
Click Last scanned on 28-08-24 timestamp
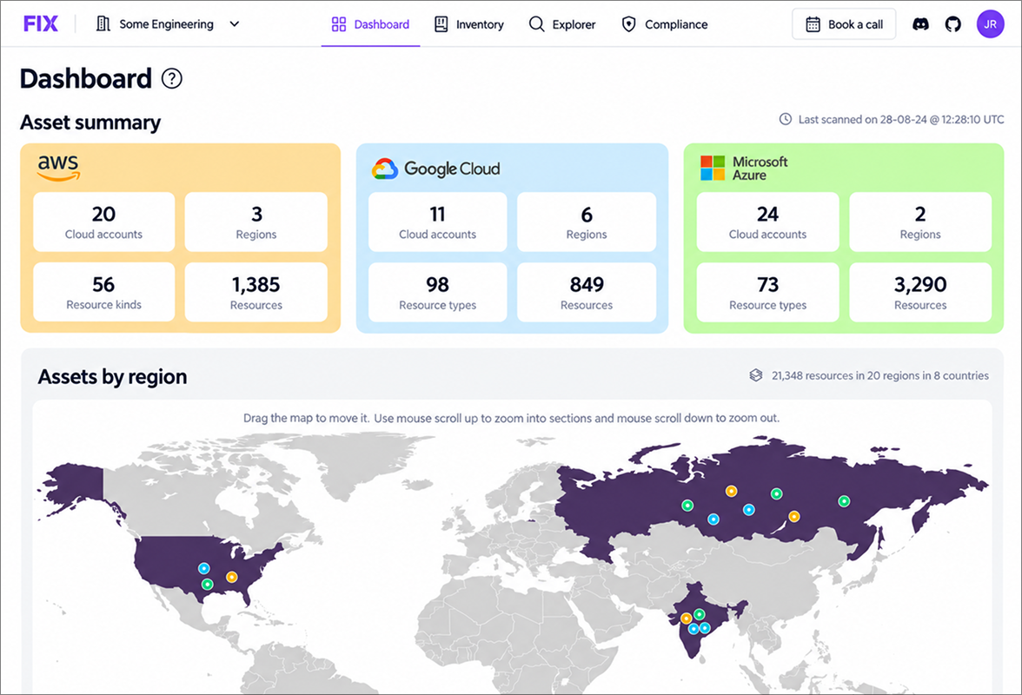click(x=900, y=119)
